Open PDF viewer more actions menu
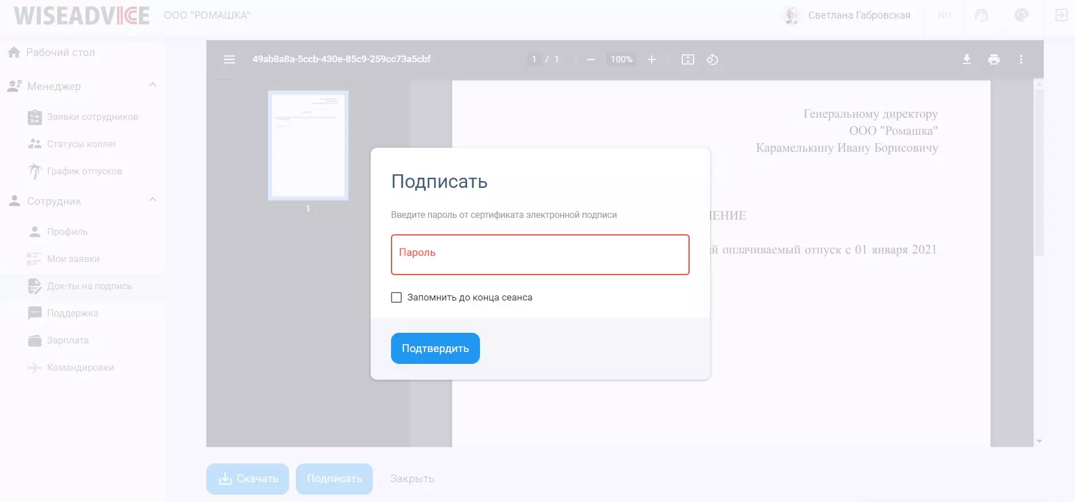 1021,59
